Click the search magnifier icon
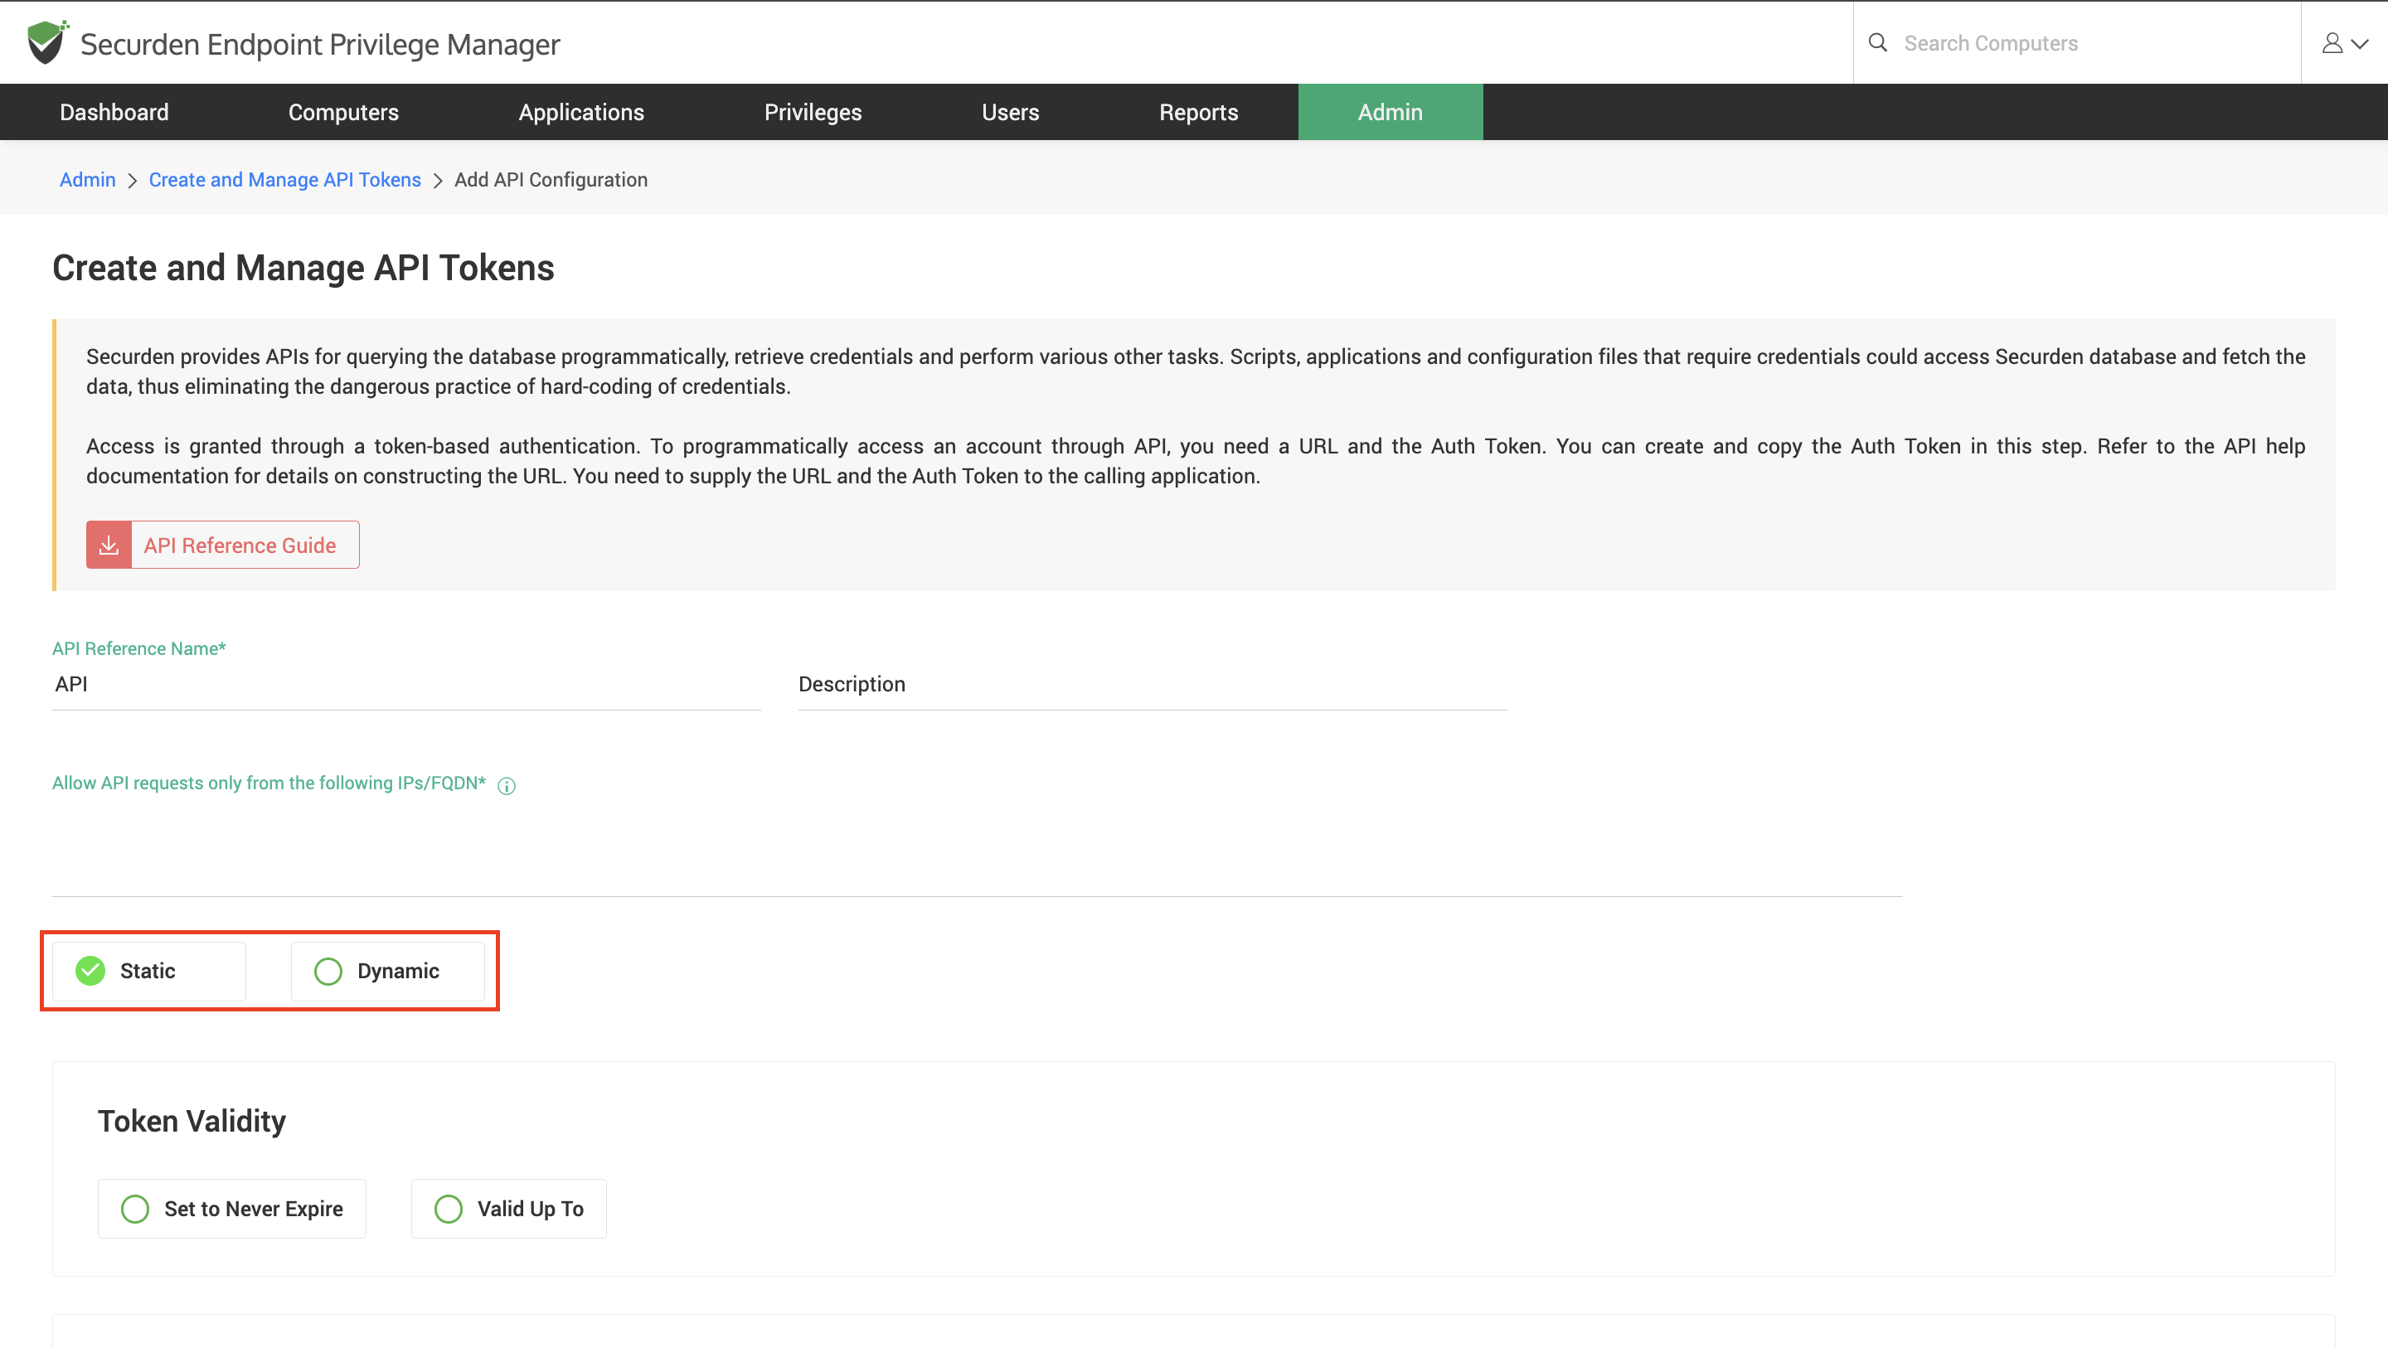Image resolution: width=2388 pixels, height=1348 pixels. [1877, 42]
